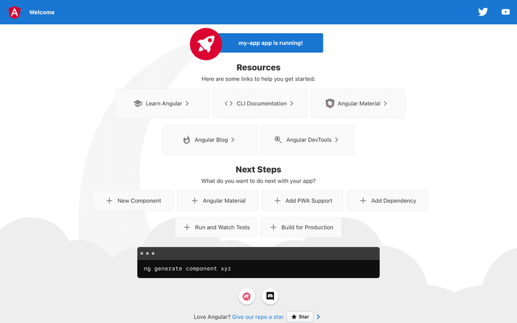
Task: Click the shield icon on Angular Material card
Action: tap(330, 104)
